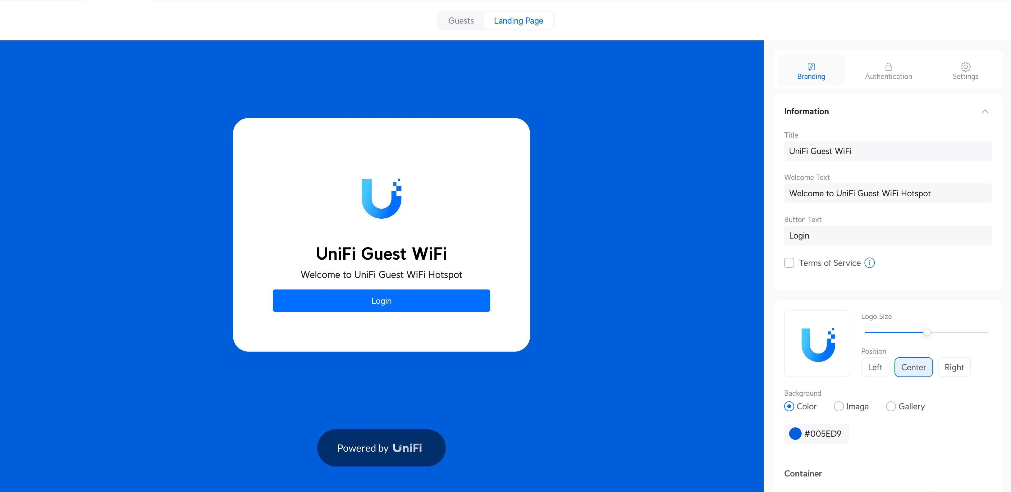1011x492 pixels.
Task: Click the Branding panel icon
Action: pos(811,66)
